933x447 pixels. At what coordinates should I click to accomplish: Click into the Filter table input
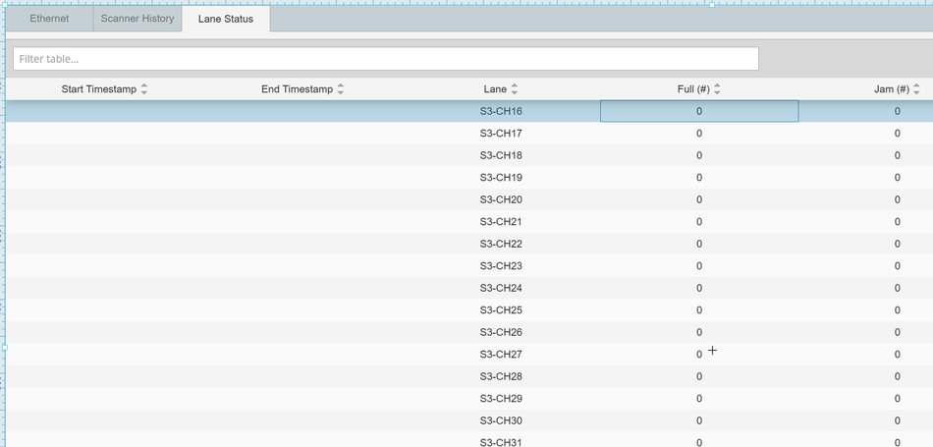[x=385, y=59]
